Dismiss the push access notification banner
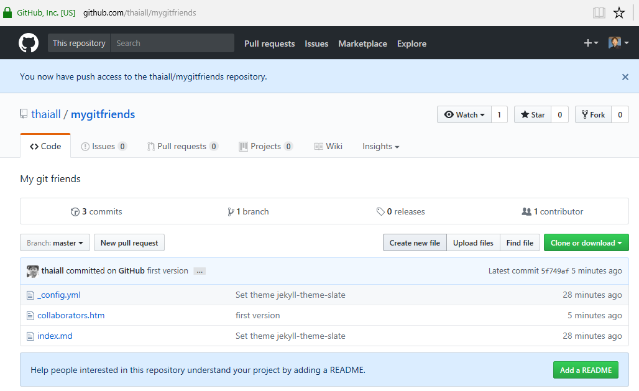 coord(625,77)
